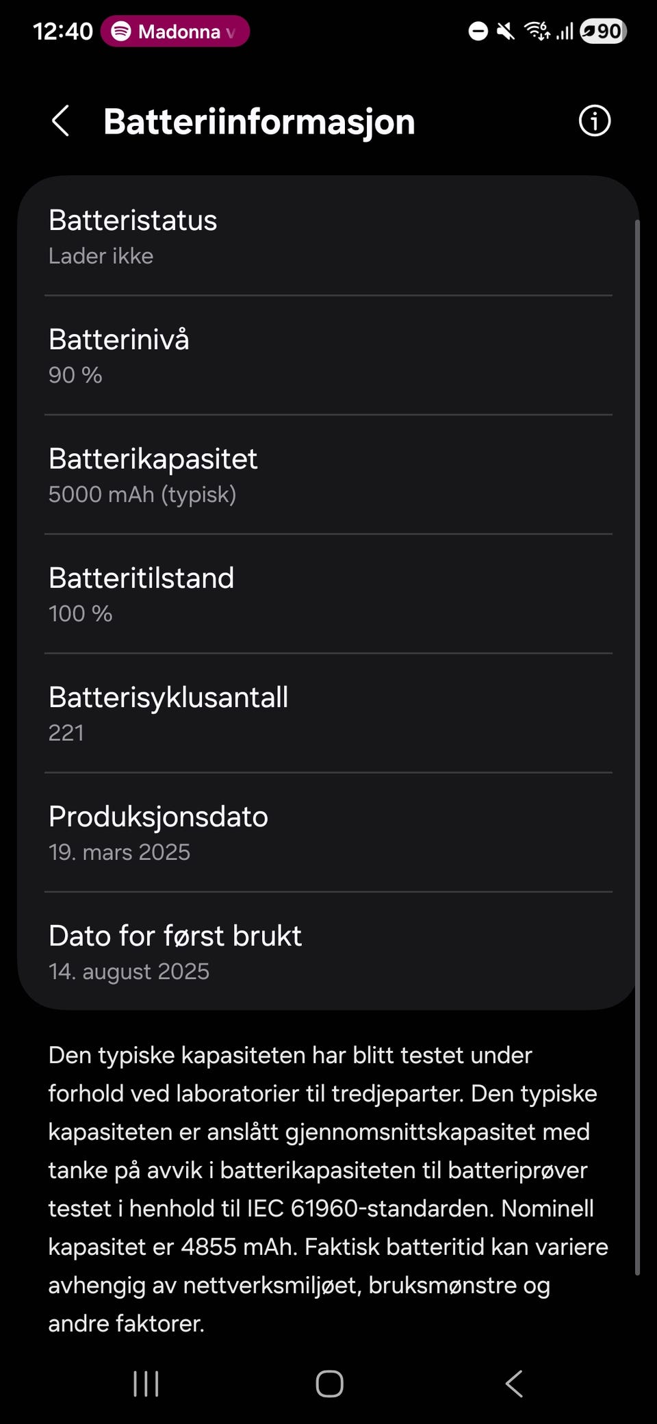Select the Batterikapasitet 5000 mAh row
The image size is (657, 1424).
pyautogui.click(x=328, y=475)
